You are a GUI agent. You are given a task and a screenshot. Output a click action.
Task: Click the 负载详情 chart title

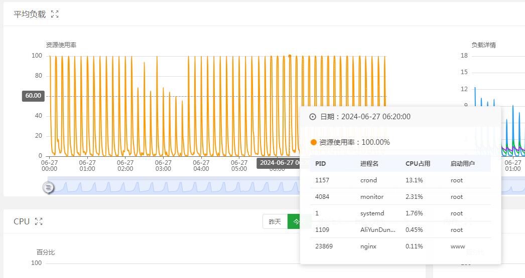(483, 45)
